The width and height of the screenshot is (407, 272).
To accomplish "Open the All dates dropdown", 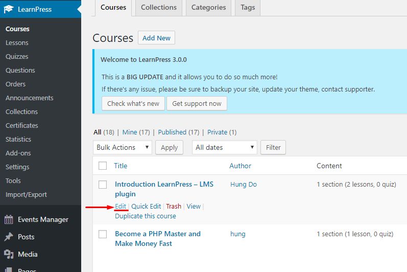I will 225,147.
